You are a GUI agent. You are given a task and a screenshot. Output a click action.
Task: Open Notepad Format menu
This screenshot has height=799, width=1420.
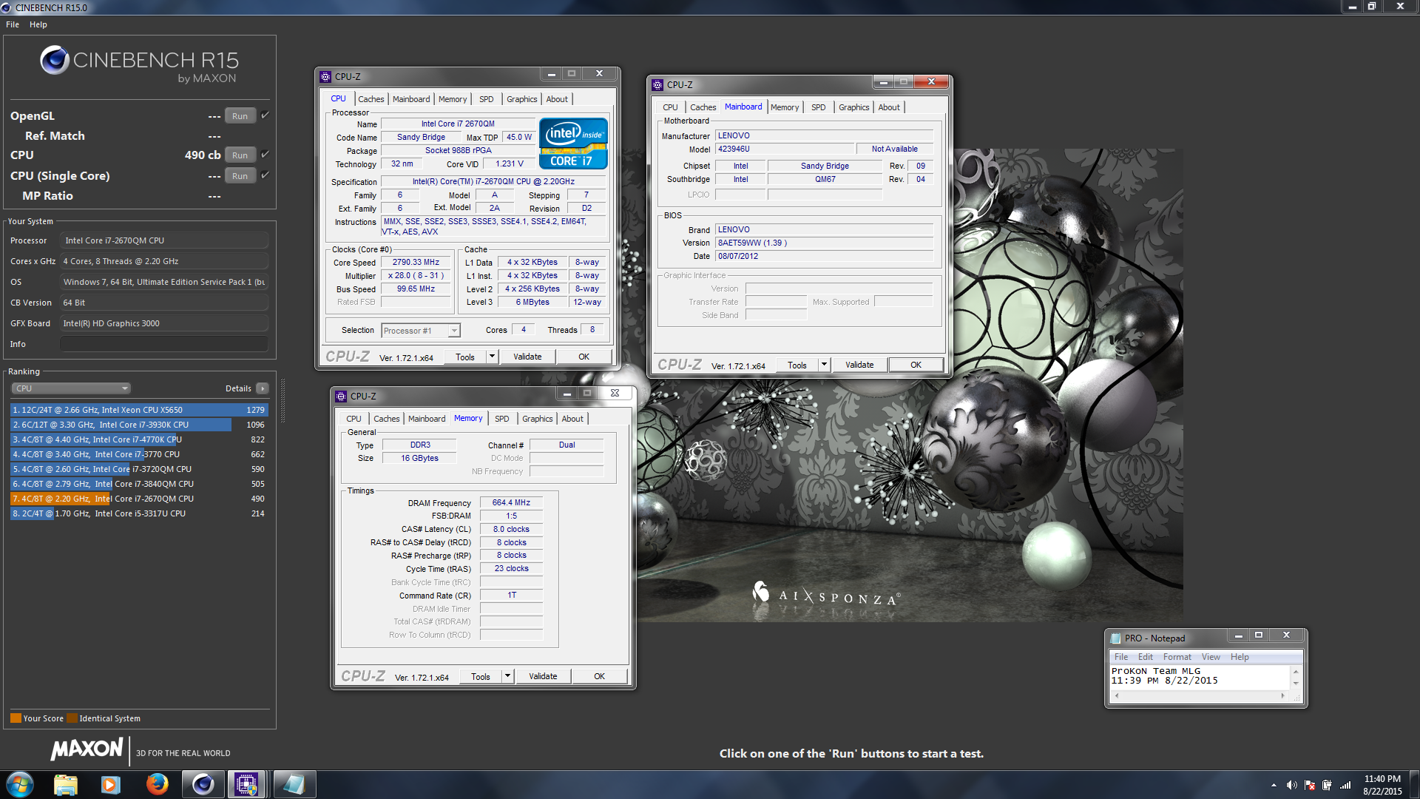tap(1177, 657)
